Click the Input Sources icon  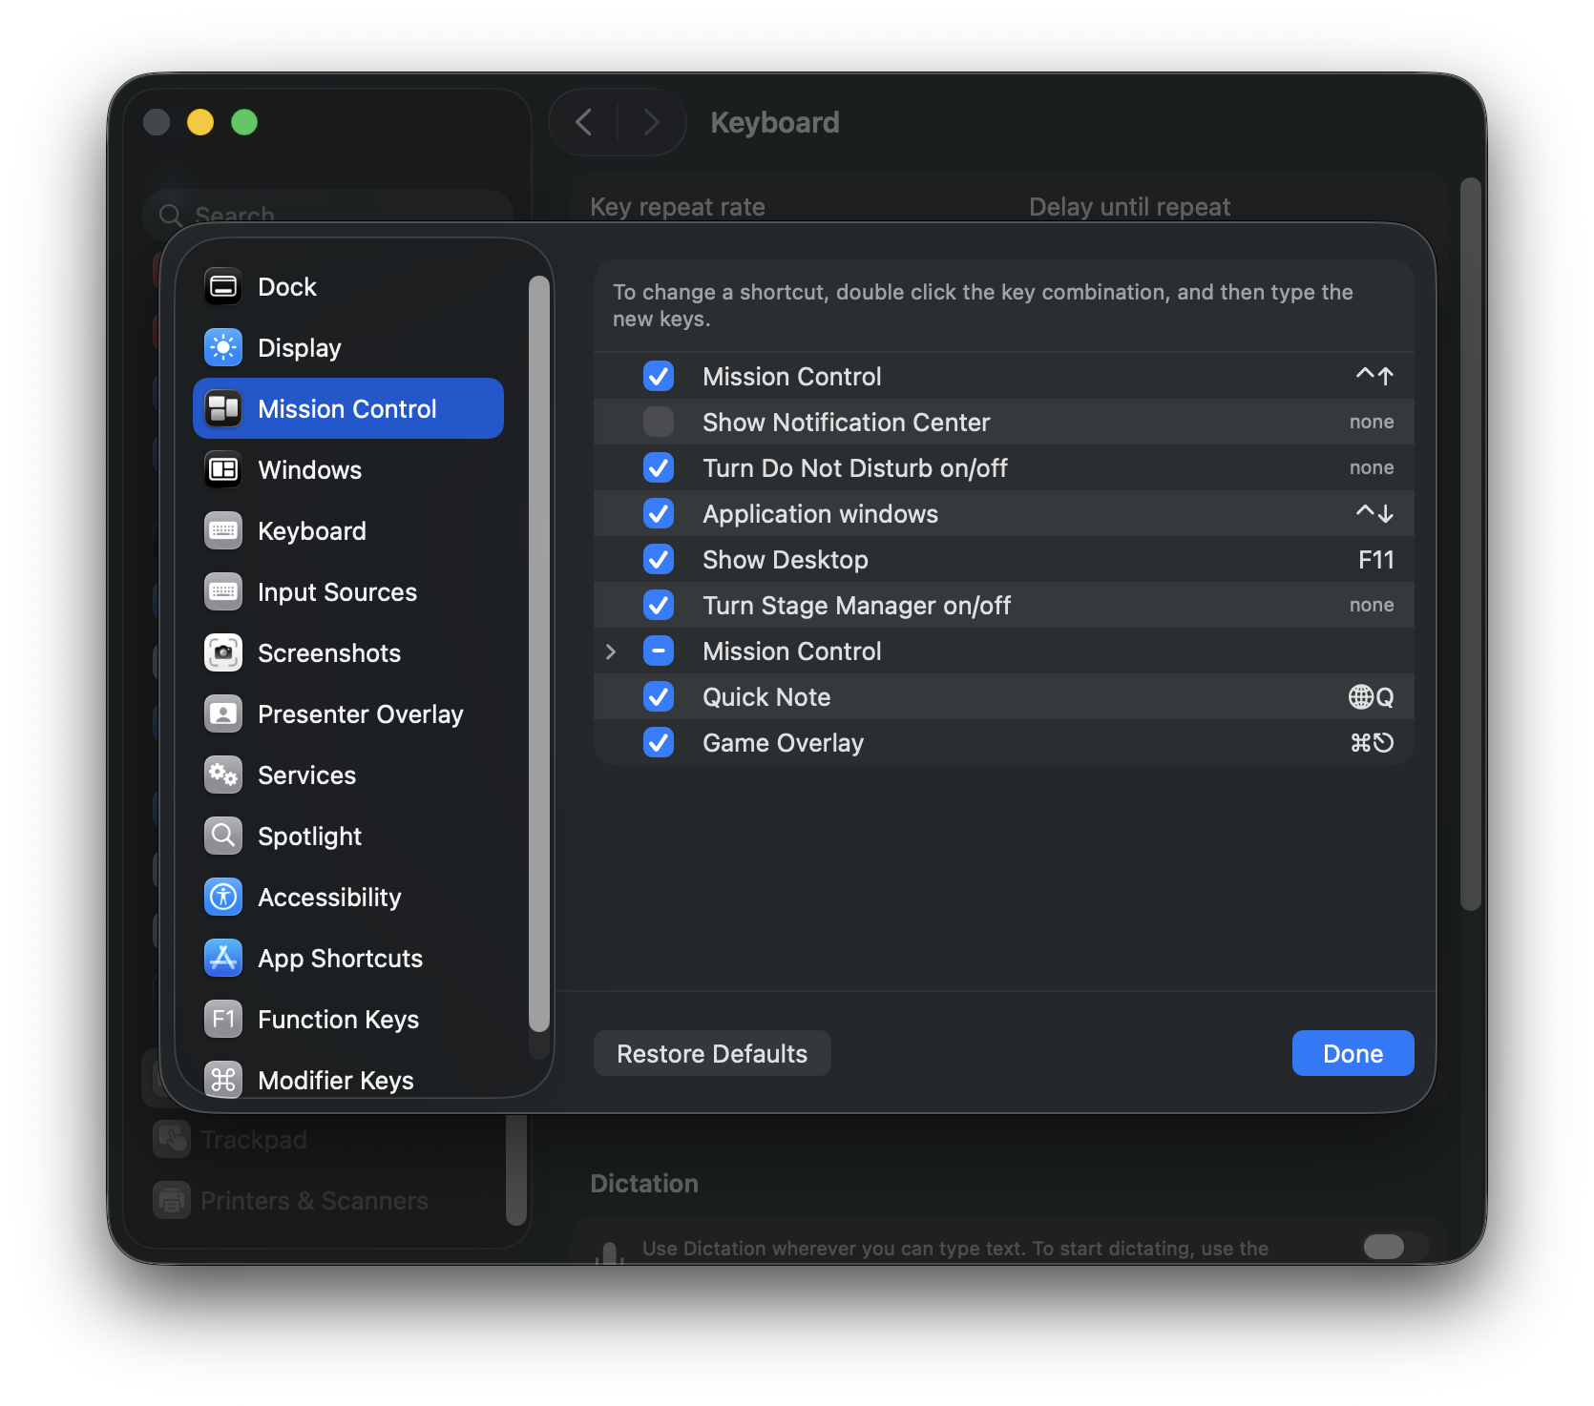click(x=223, y=592)
